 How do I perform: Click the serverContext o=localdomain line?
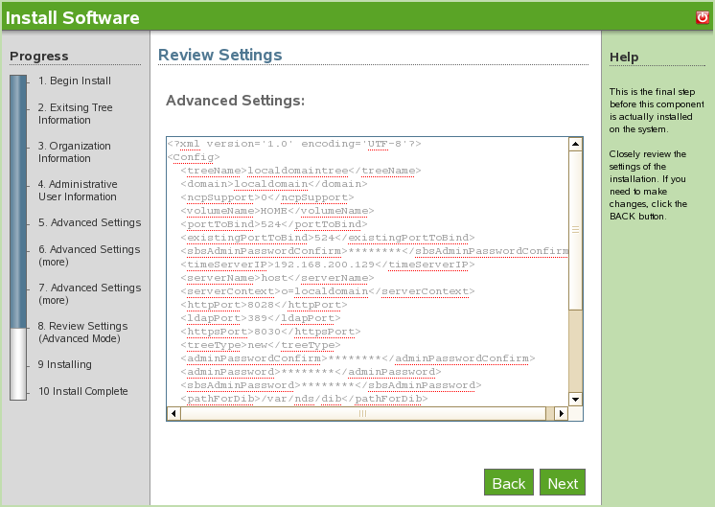[328, 291]
